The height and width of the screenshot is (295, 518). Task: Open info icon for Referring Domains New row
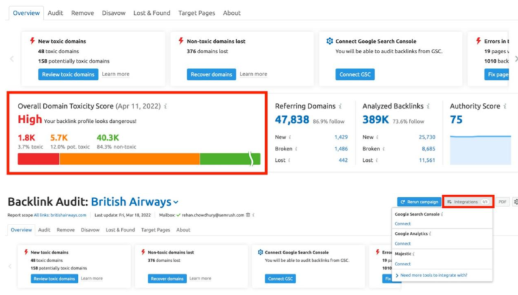tap(290, 137)
